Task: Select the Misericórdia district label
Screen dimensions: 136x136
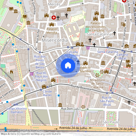Action: (55, 40)
